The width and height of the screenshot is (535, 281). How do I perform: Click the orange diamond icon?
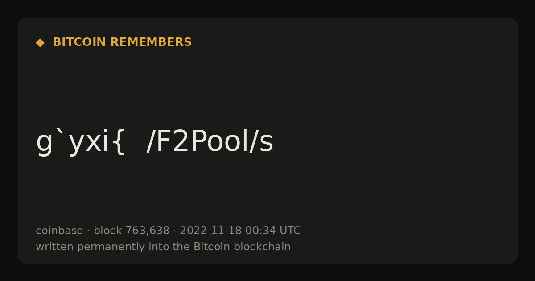[40, 42]
